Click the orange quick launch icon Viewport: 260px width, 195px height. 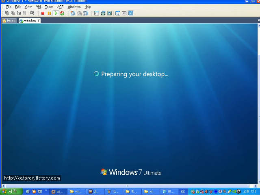point(34,192)
